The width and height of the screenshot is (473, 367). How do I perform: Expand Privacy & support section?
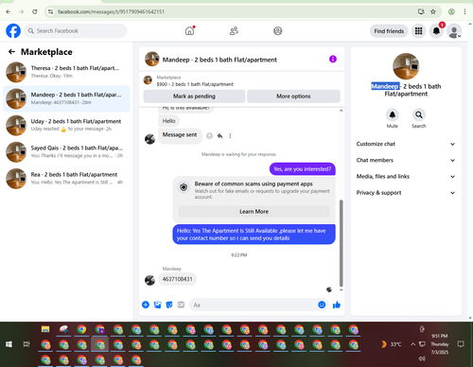click(x=406, y=193)
